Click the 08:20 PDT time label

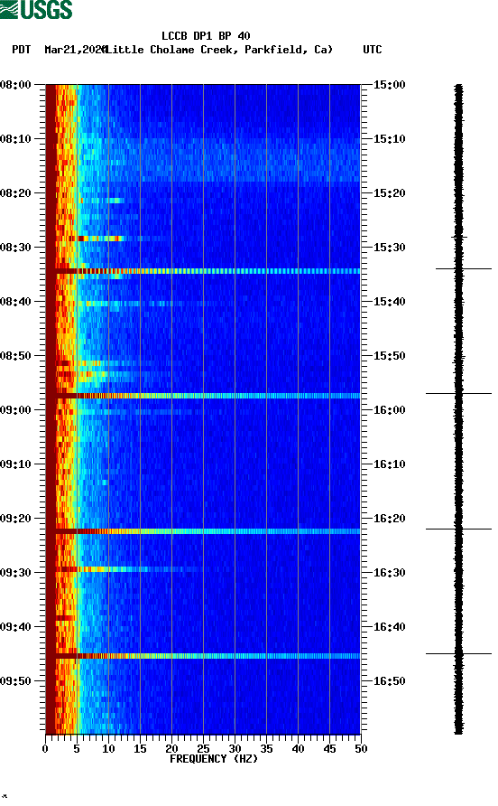pyautogui.click(x=16, y=193)
